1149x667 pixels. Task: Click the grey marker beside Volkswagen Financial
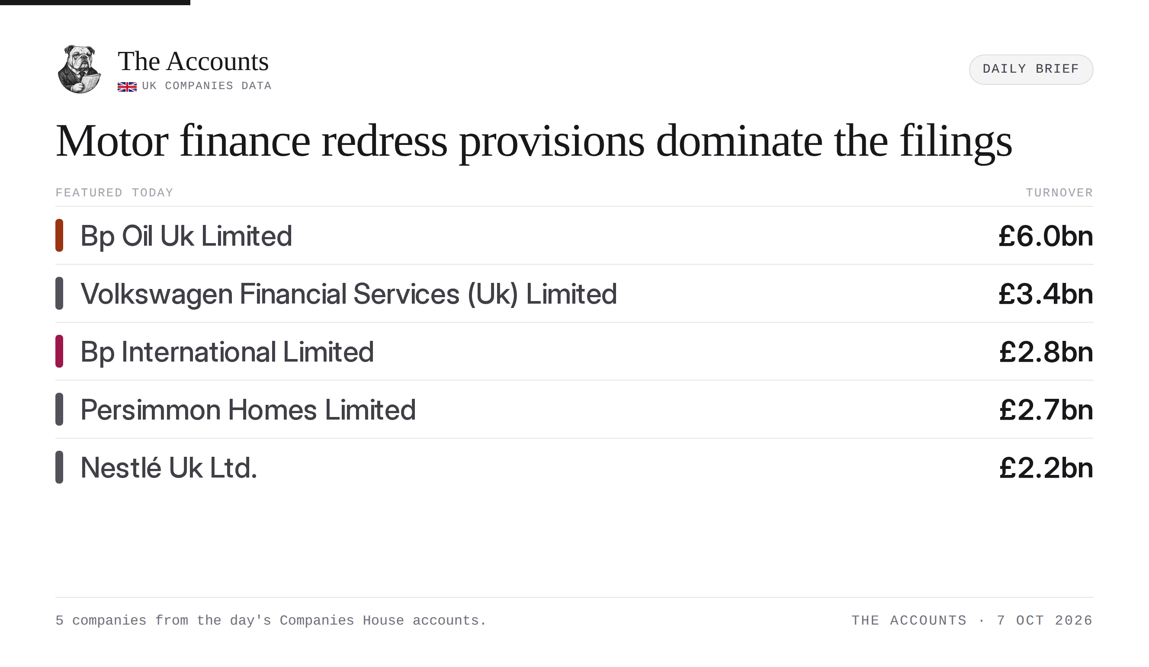tap(59, 293)
